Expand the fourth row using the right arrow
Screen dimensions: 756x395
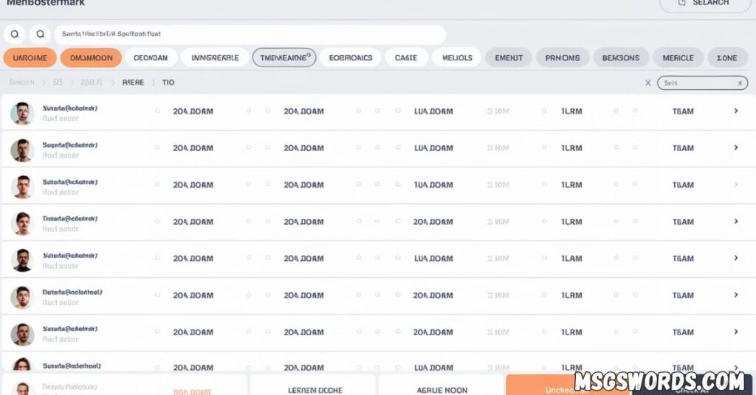[735, 222]
